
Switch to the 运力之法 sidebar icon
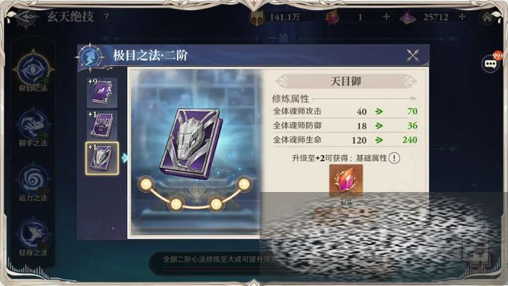(x=33, y=182)
